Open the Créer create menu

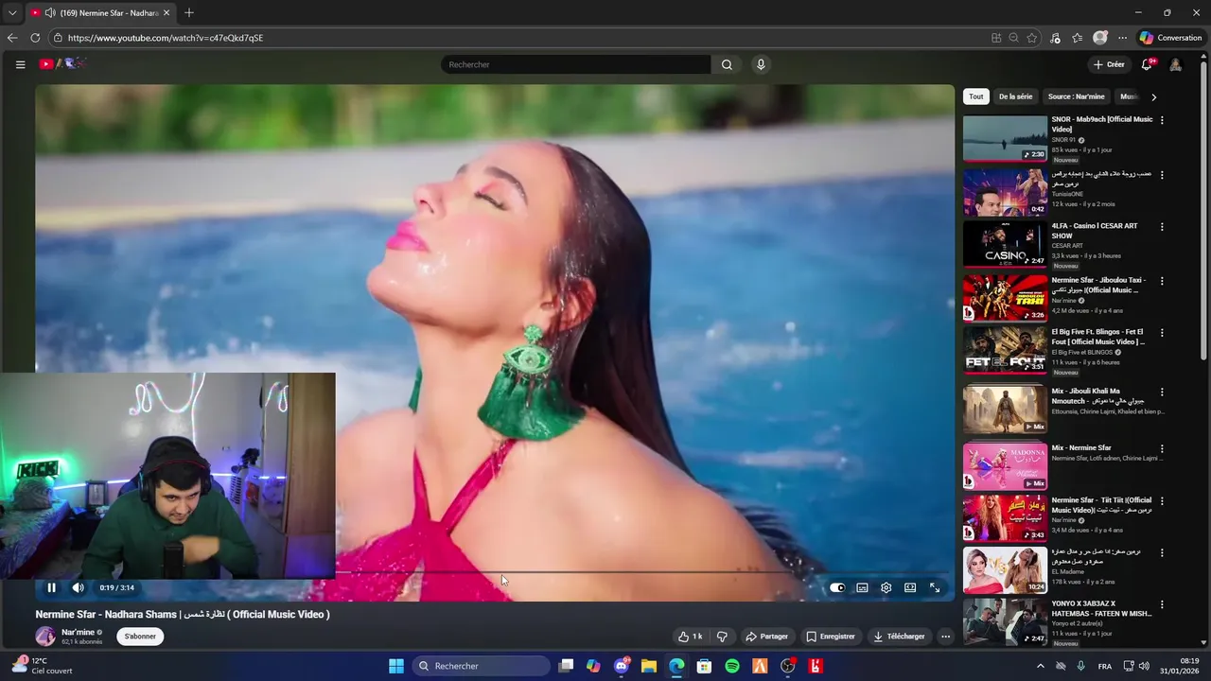point(1109,64)
